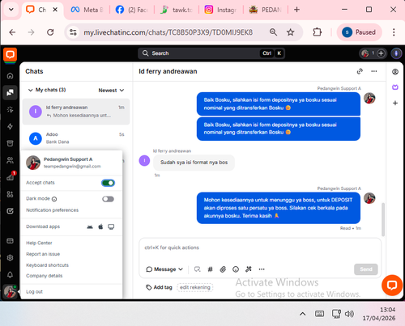
Task: Attach a file using the paperclip icon
Action: pyautogui.click(x=223, y=269)
